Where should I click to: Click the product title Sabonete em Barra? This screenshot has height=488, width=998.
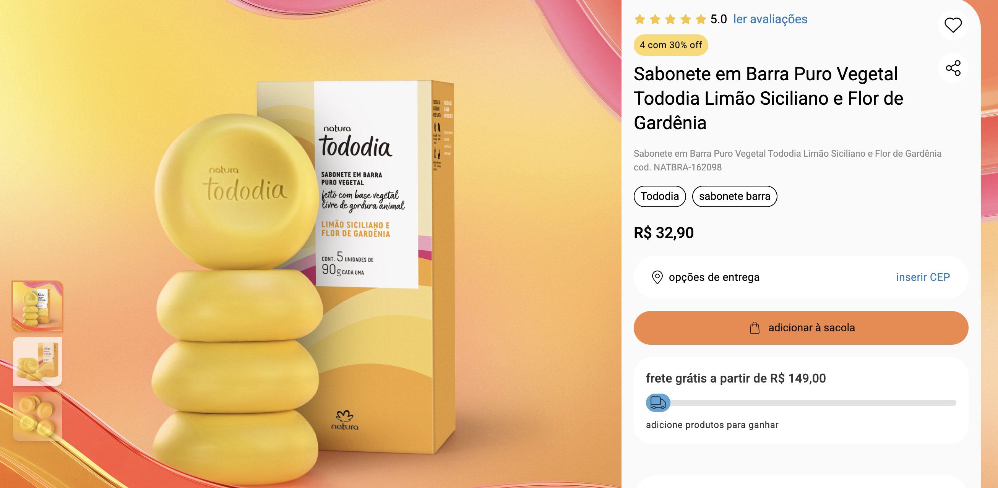point(768,98)
